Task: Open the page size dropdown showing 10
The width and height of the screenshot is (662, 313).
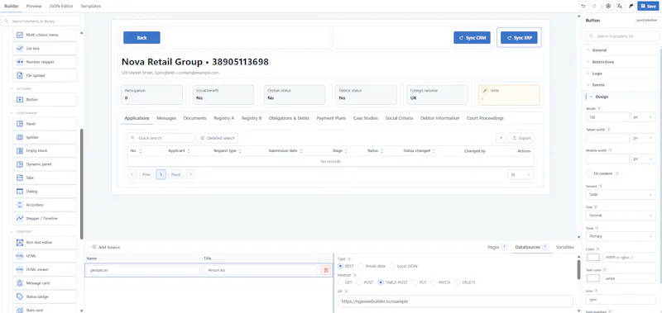Action: click(520, 174)
